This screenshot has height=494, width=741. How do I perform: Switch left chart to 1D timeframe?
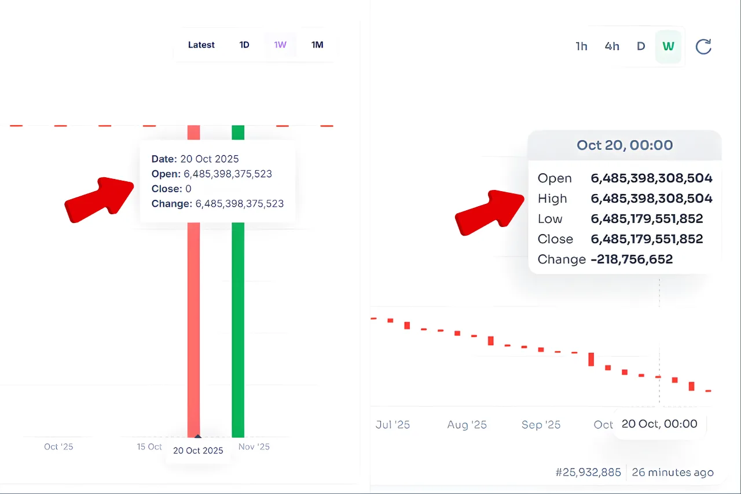tap(244, 45)
